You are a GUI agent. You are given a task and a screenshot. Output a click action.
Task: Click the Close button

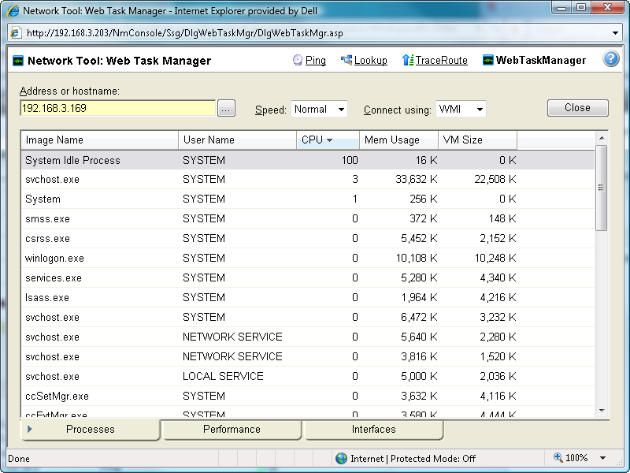point(577,108)
